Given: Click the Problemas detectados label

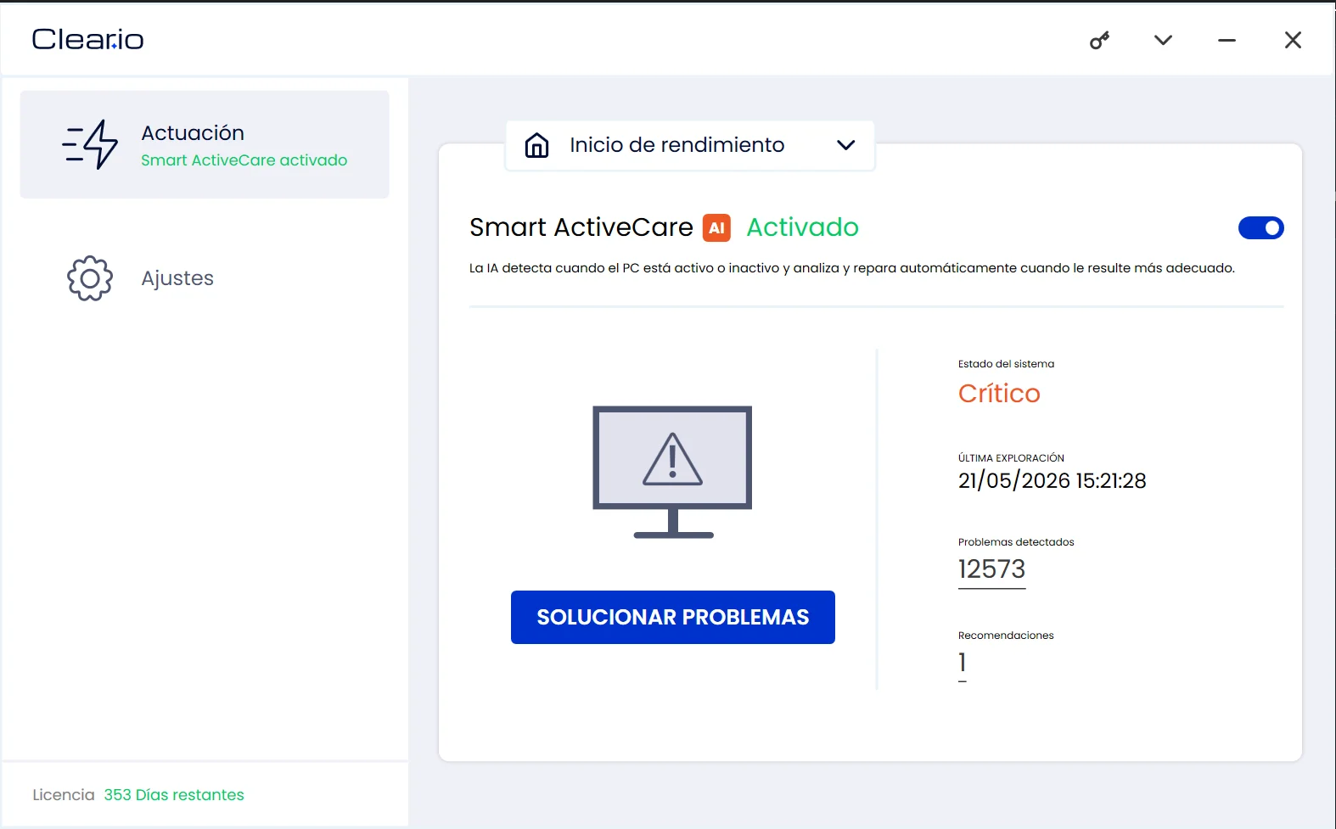Looking at the screenshot, I should [x=1016, y=542].
